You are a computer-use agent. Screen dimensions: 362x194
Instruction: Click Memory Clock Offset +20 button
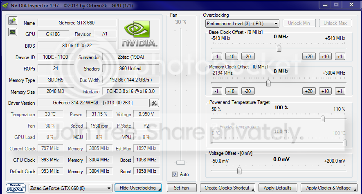coord(309,91)
